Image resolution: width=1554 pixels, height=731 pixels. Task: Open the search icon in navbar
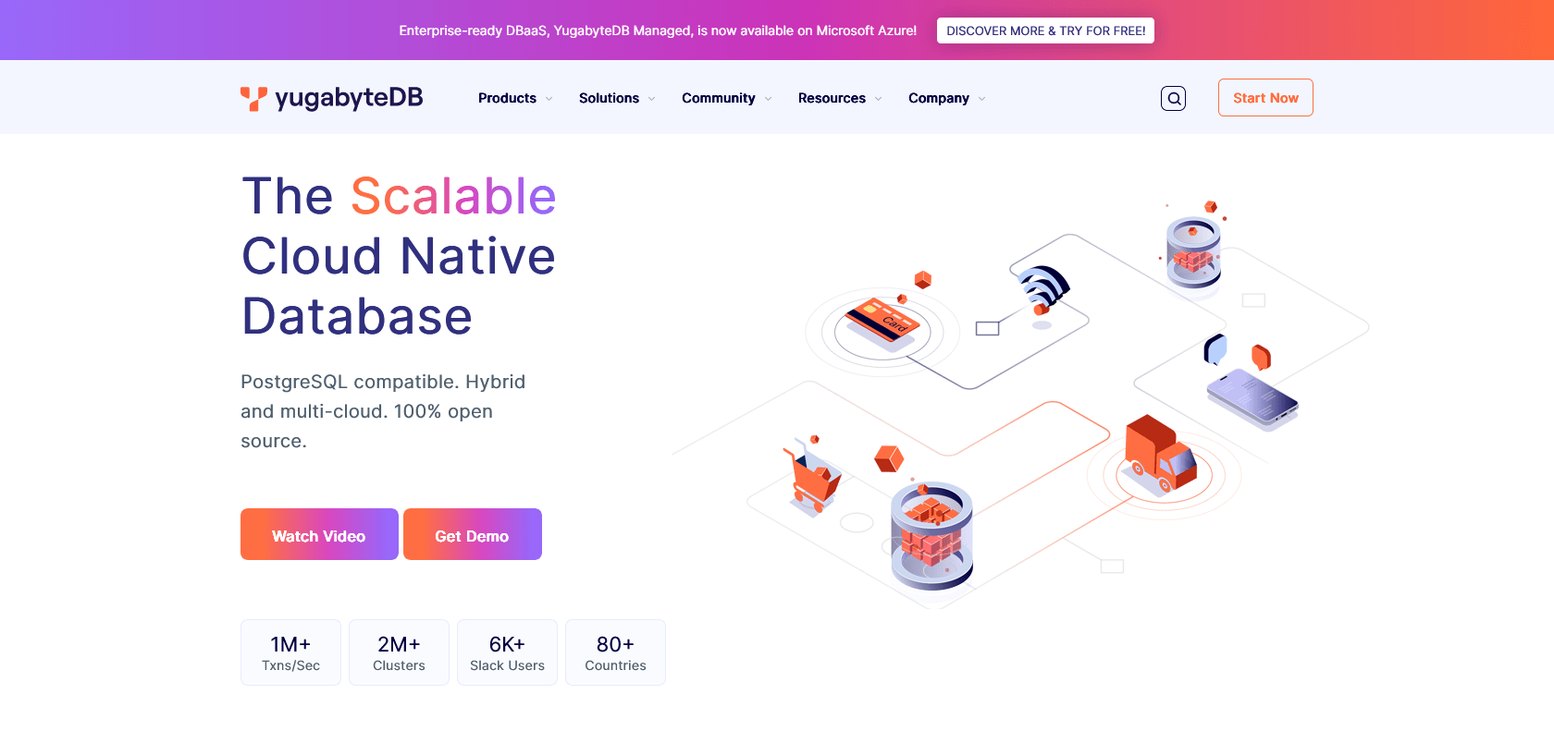tap(1173, 98)
